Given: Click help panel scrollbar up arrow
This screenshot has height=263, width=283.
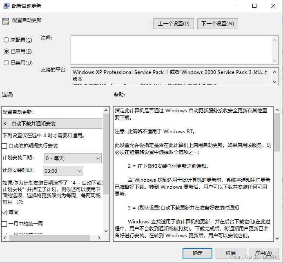Looking at the screenshot, I should pos(277,110).
